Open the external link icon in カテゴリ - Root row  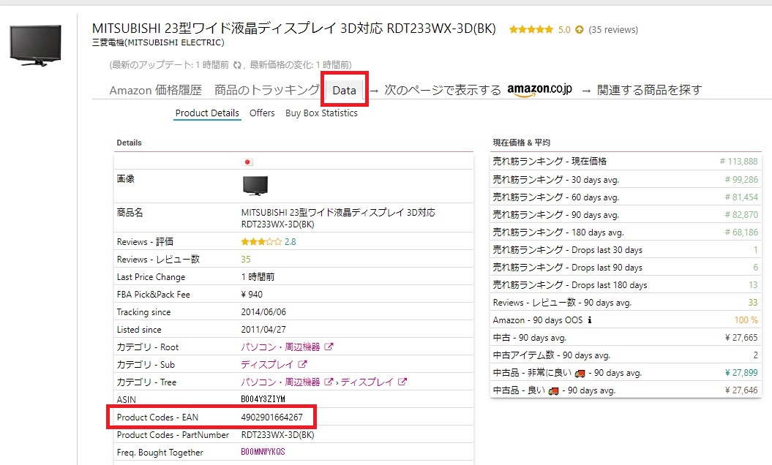pos(329,347)
